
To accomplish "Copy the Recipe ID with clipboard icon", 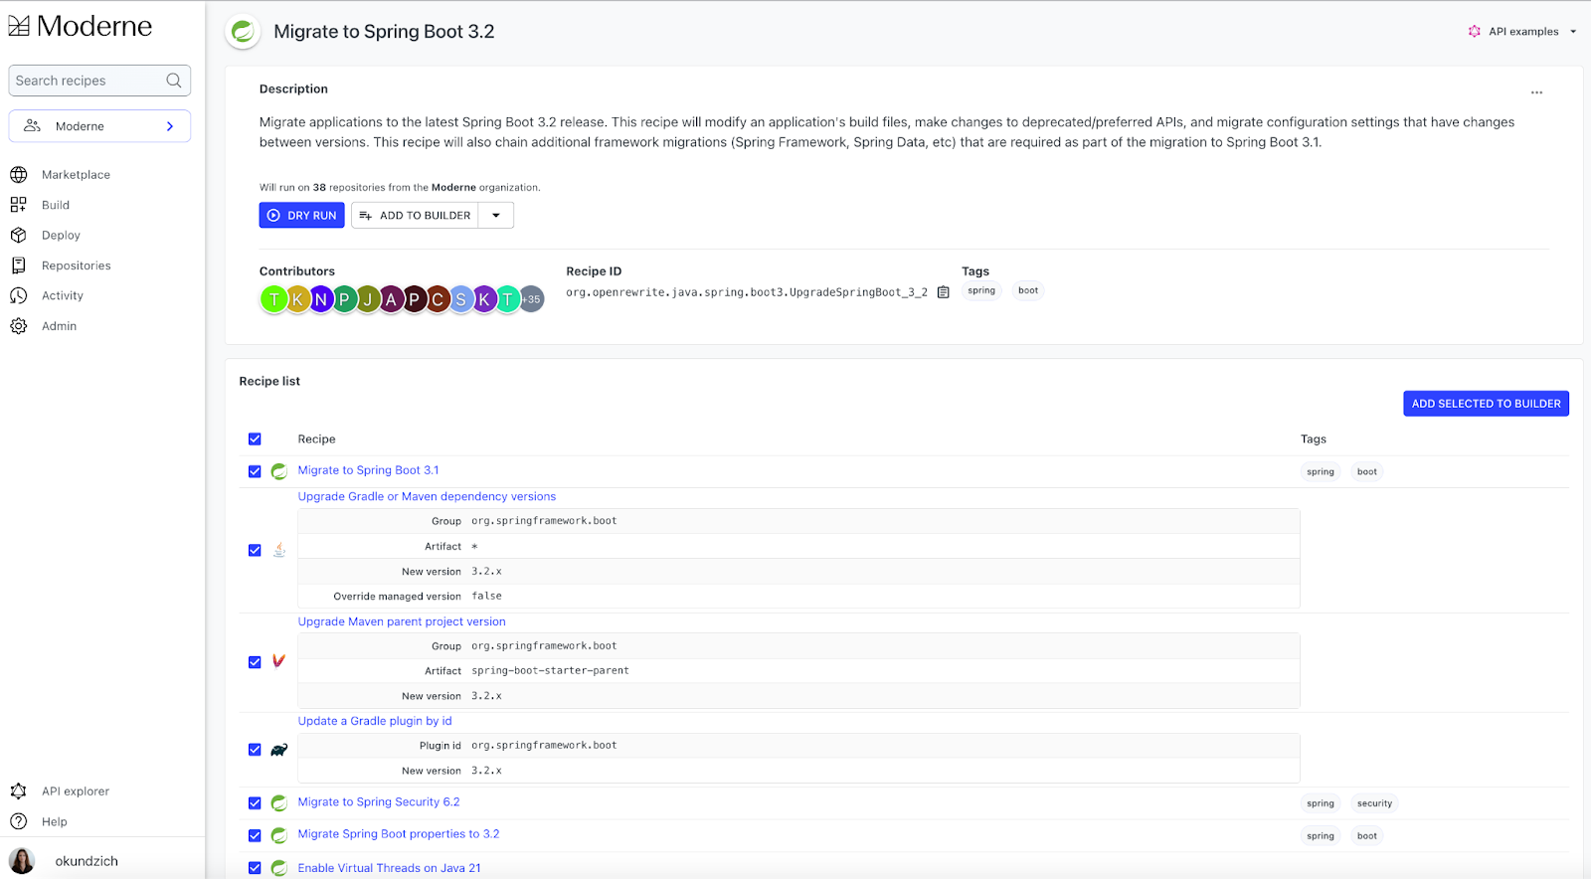I will pos(944,292).
